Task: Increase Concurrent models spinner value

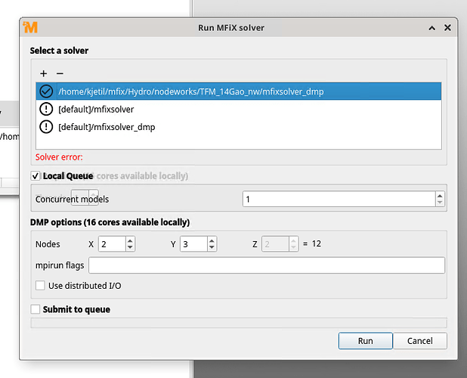Action: coord(440,195)
